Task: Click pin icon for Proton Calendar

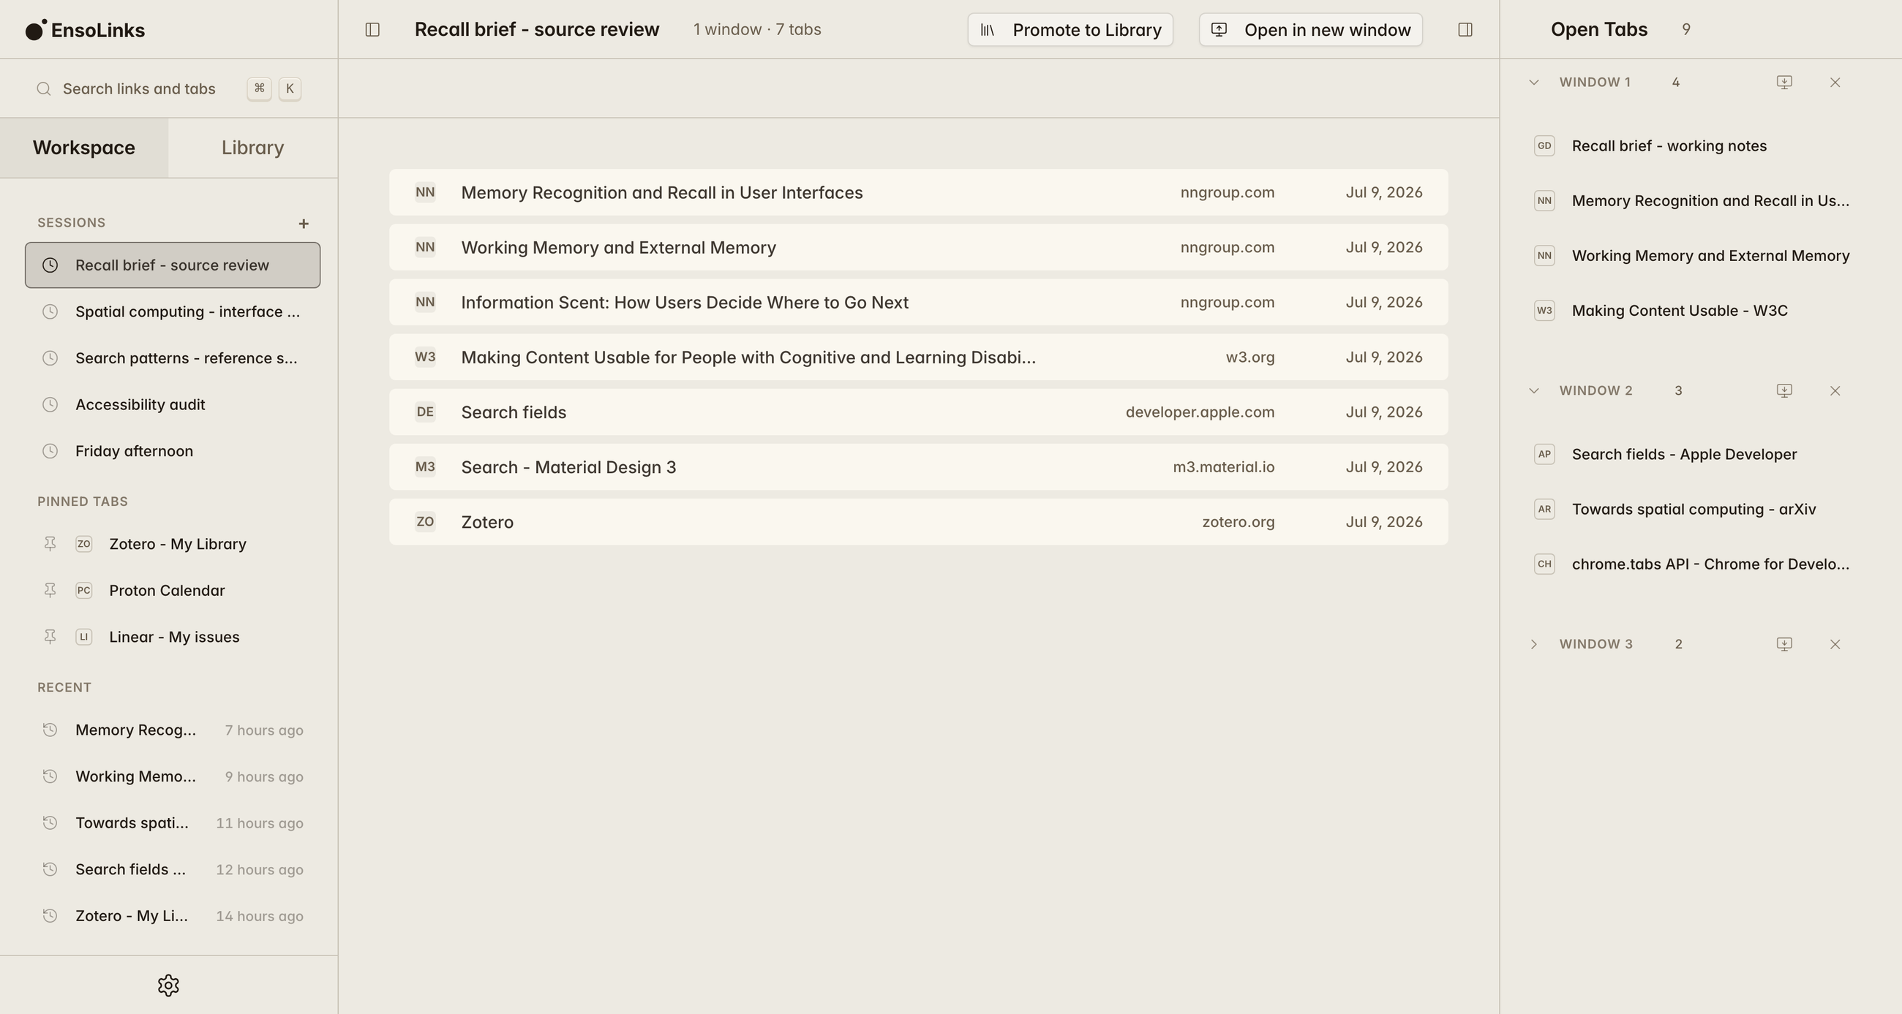Action: click(50, 591)
